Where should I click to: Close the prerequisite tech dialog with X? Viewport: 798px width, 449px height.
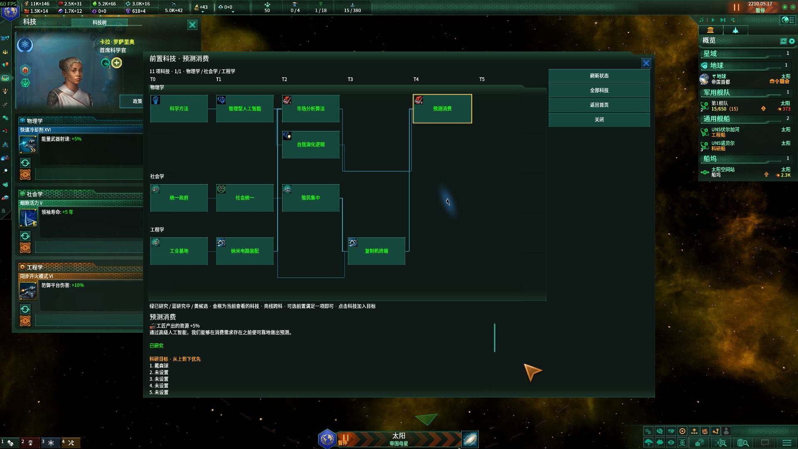pyautogui.click(x=646, y=63)
